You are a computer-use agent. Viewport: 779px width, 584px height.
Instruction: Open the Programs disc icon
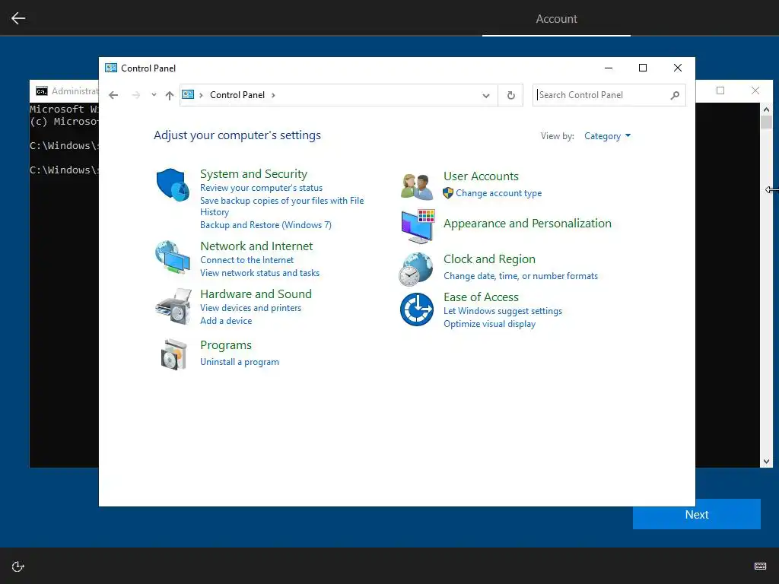[173, 354]
